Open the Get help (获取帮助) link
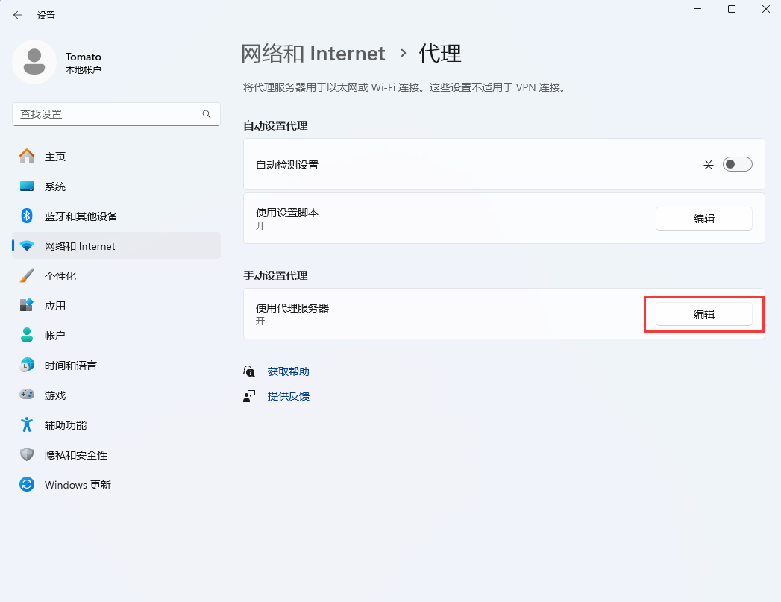The width and height of the screenshot is (781, 602). click(x=288, y=371)
